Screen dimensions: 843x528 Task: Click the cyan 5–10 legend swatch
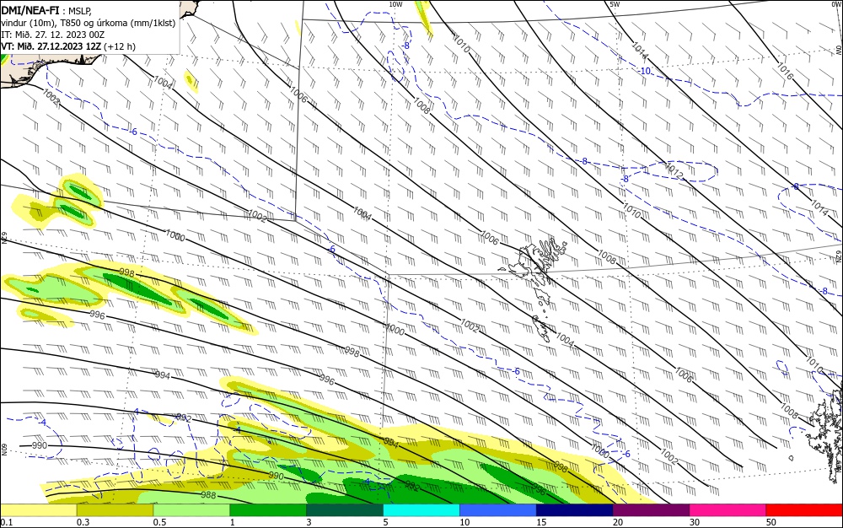pos(421,510)
